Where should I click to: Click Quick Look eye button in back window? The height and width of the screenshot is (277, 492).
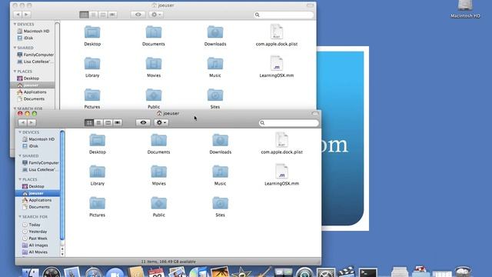(x=138, y=15)
